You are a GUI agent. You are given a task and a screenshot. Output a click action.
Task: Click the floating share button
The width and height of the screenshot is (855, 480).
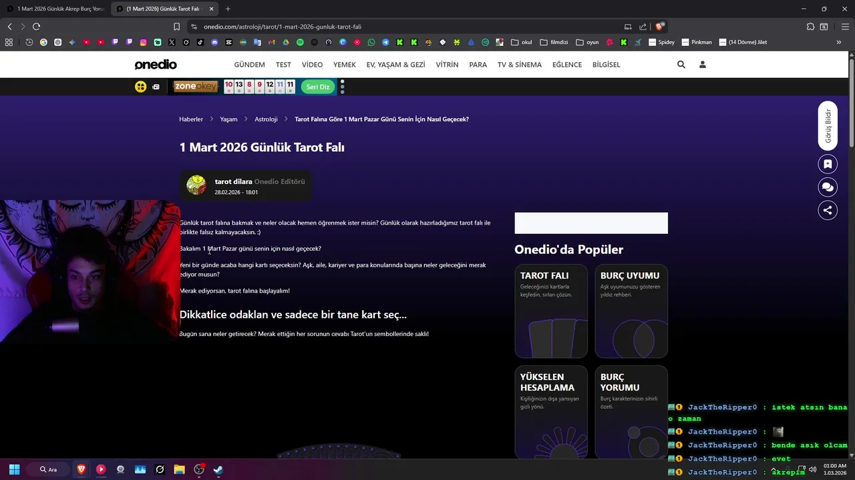pyautogui.click(x=828, y=210)
